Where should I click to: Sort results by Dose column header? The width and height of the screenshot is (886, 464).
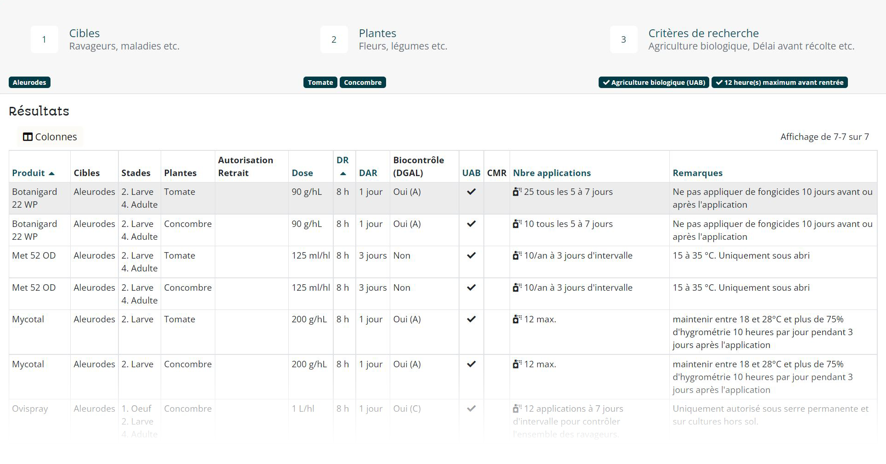tap(302, 173)
